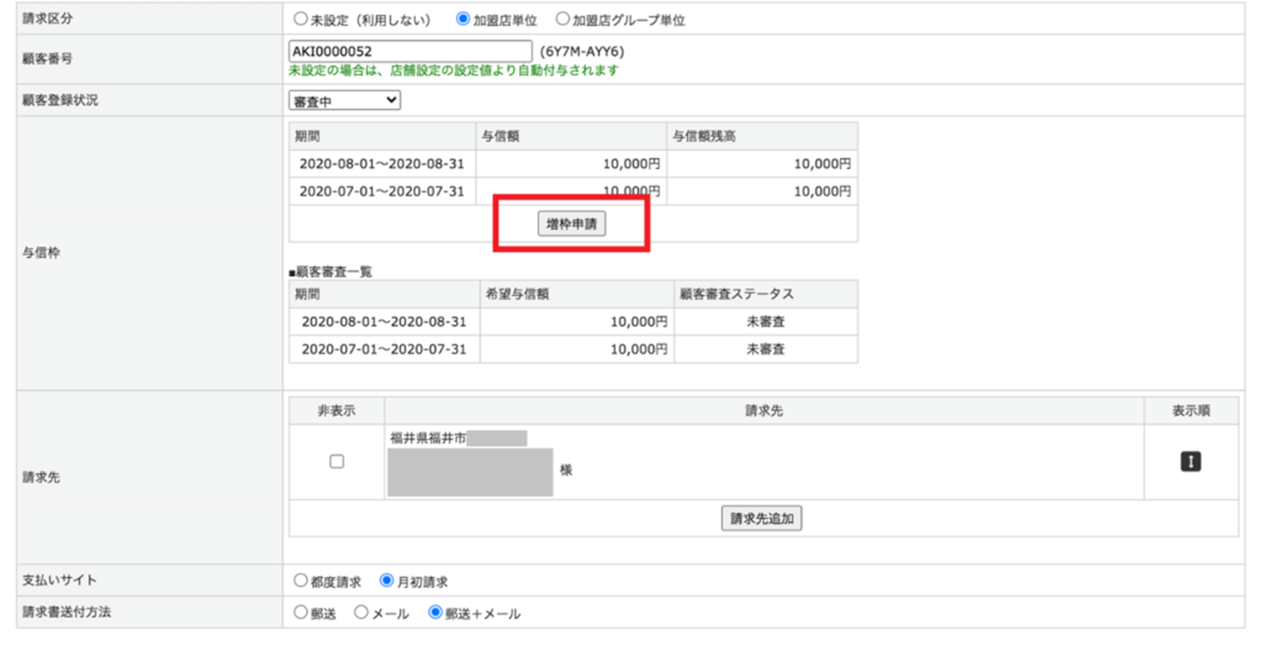Click 与信額残高 10,000円 for July 2020
The width and height of the screenshot is (1263, 646).
(x=823, y=192)
